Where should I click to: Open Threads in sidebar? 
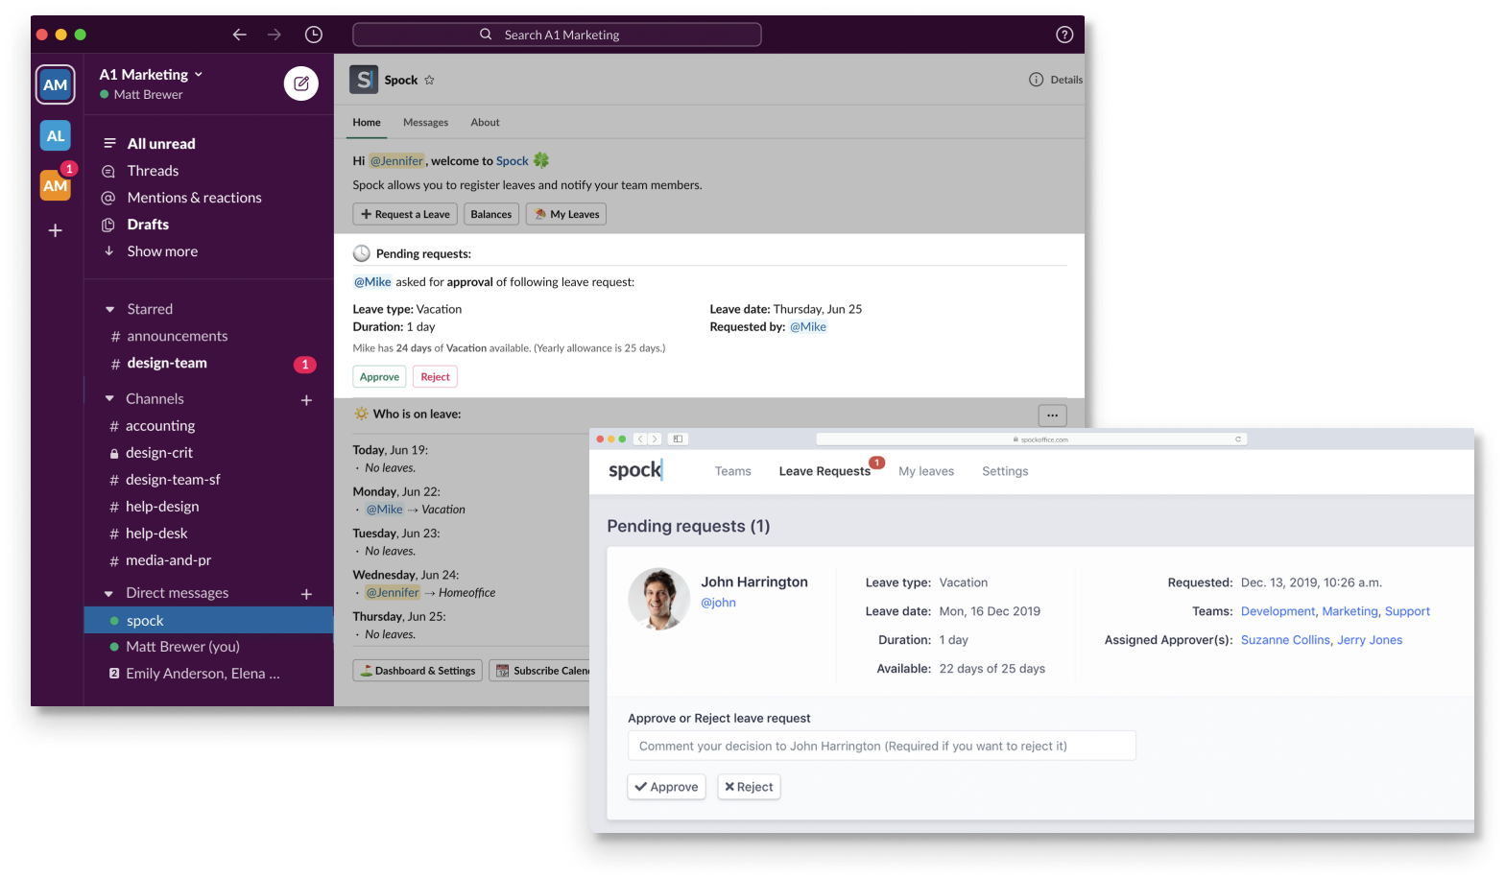(153, 171)
